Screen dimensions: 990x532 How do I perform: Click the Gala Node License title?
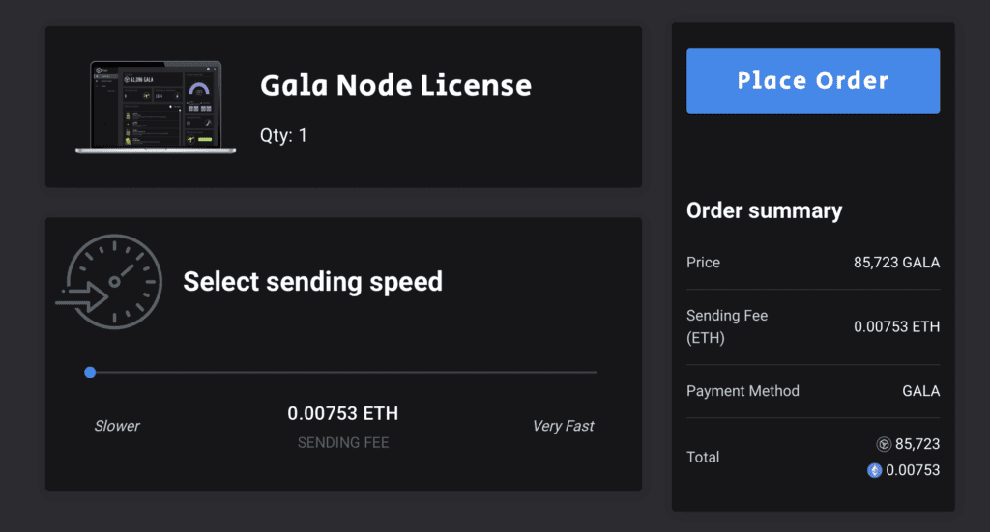[x=395, y=85]
